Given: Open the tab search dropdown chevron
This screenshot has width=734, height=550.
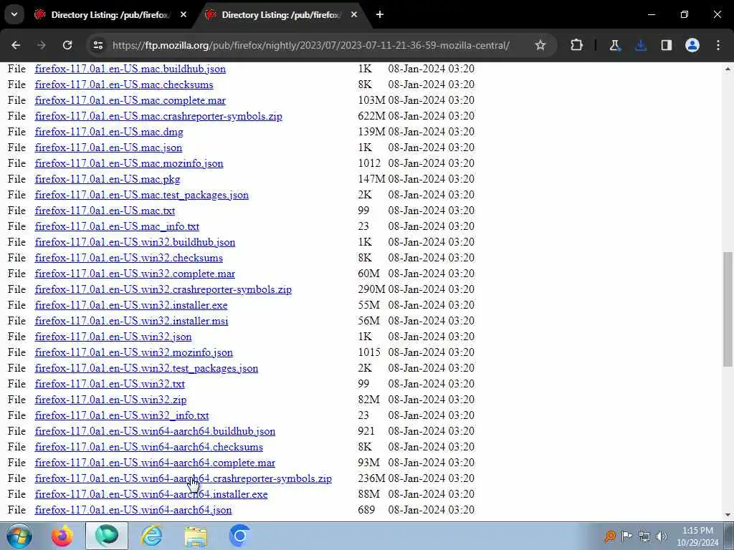Looking at the screenshot, I should click(14, 14).
